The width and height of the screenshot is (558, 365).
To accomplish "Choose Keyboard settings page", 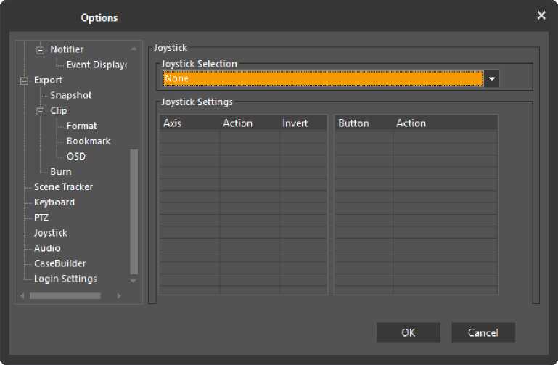I will (x=54, y=202).
